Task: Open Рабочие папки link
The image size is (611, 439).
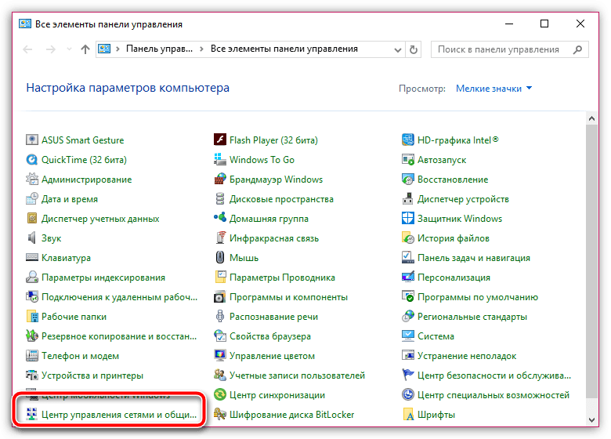Action: 74,317
